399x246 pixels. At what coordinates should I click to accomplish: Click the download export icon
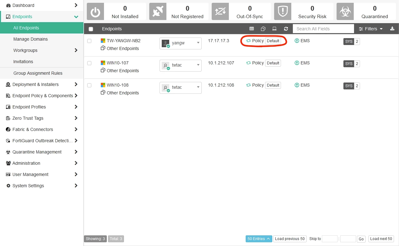click(392, 29)
